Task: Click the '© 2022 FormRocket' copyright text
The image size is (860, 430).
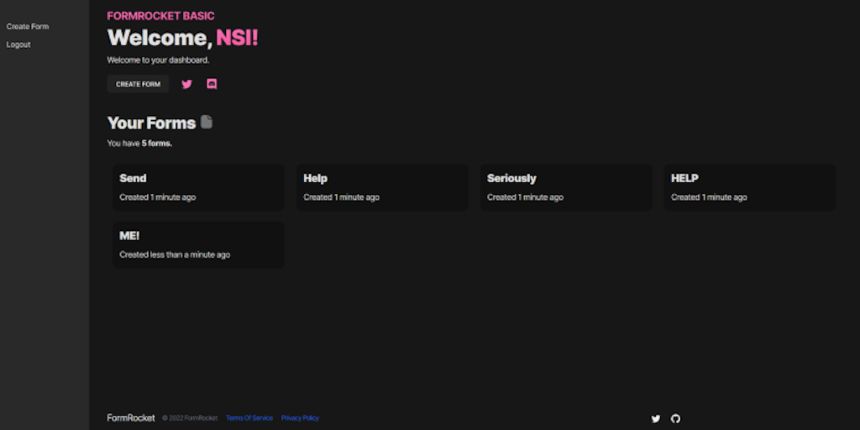Action: point(190,418)
